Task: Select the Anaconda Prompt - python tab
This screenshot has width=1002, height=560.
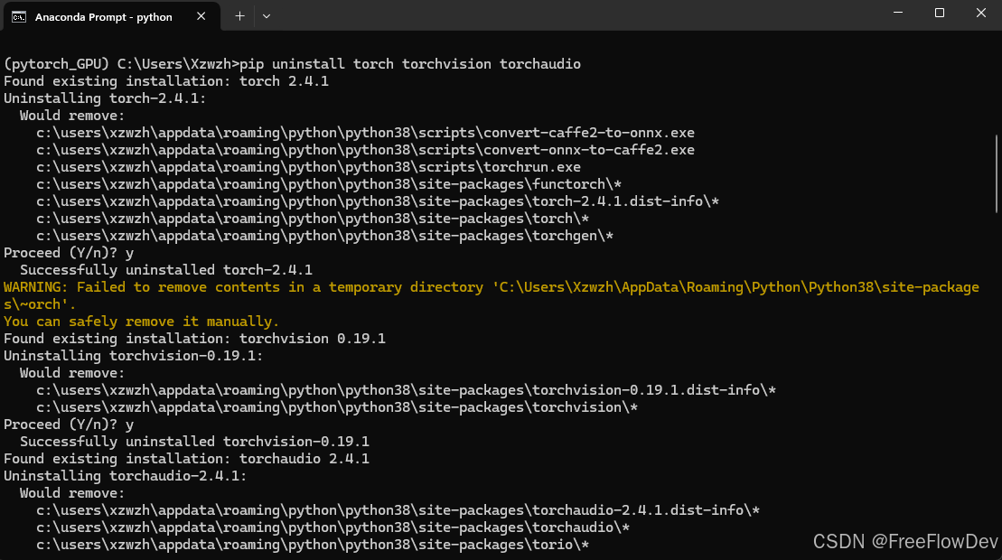Action: (111, 16)
